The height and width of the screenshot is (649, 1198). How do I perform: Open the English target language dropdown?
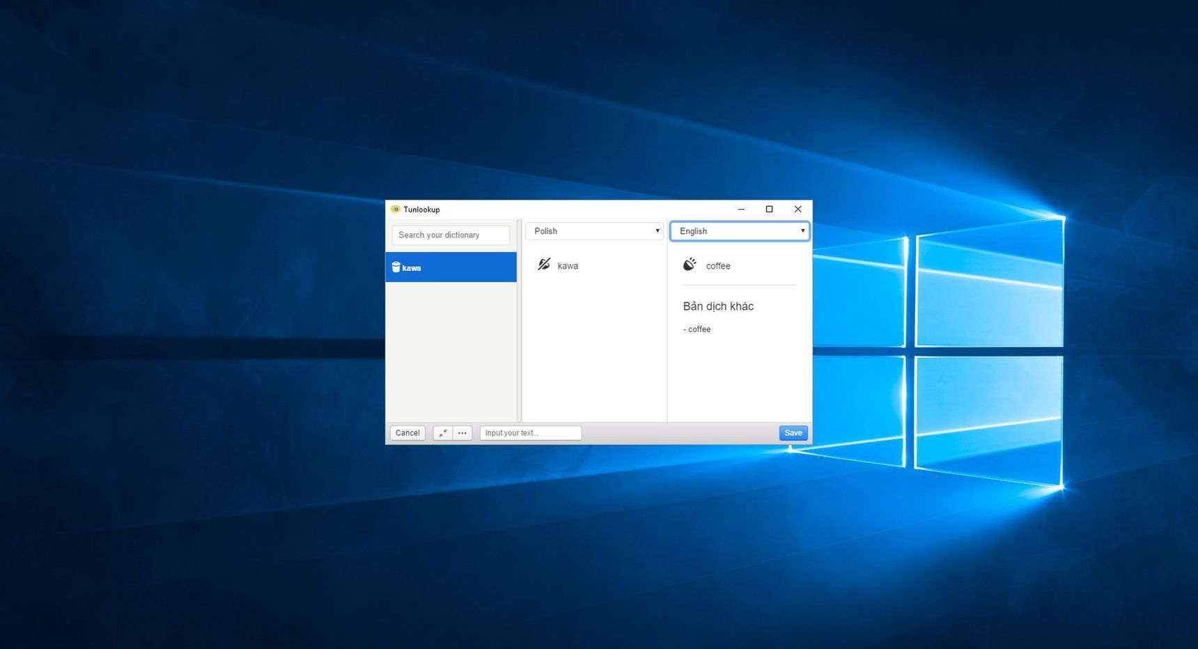pos(740,231)
